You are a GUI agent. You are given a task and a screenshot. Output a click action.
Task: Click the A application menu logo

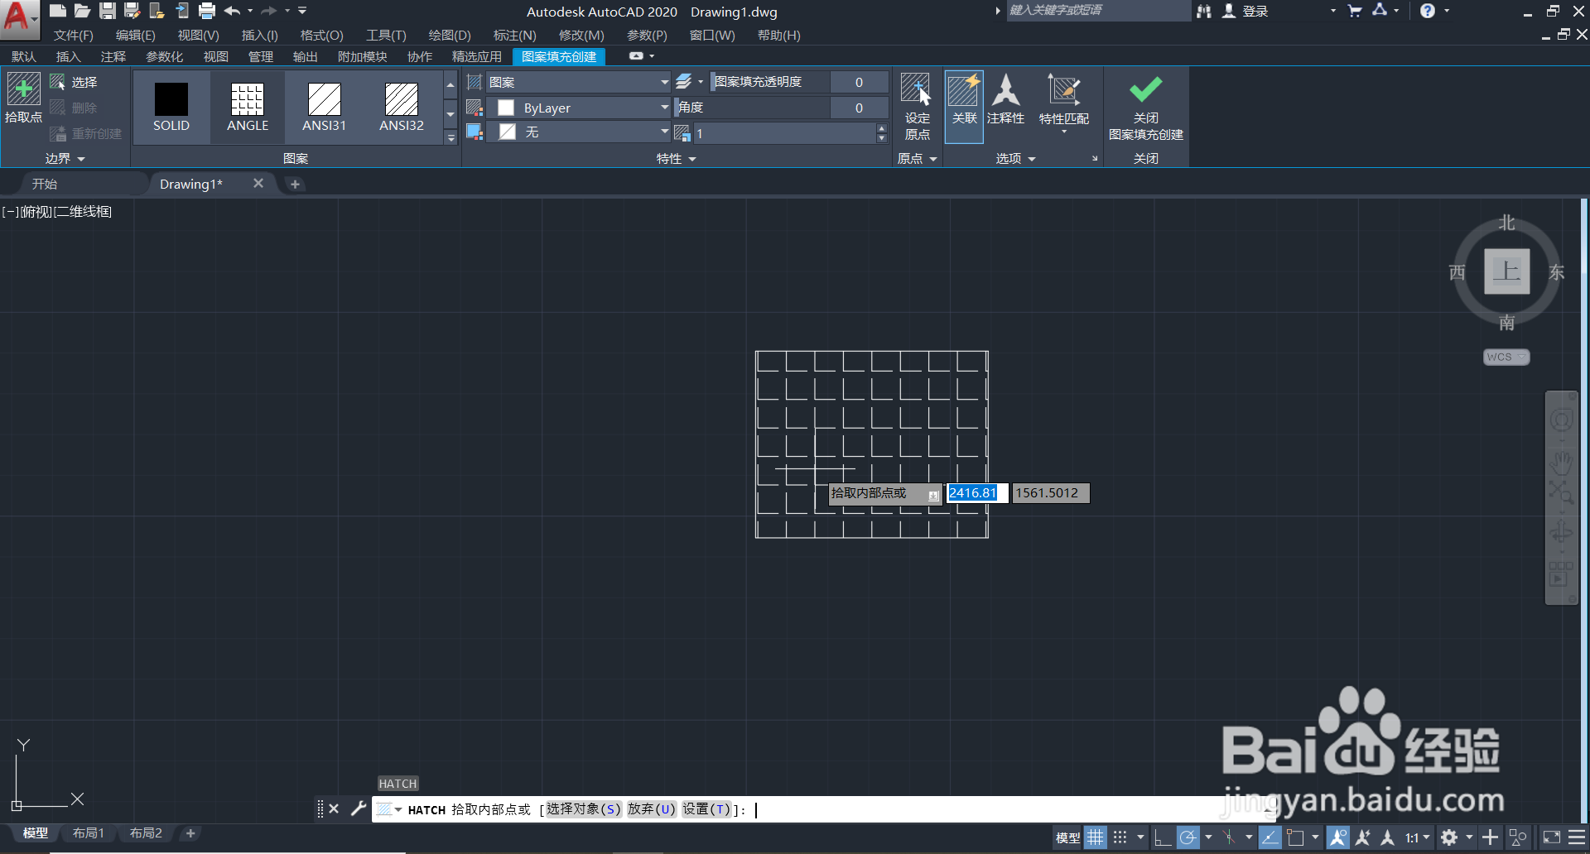tap(18, 18)
